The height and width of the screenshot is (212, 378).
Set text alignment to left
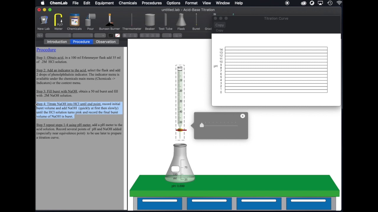click(x=142, y=35)
